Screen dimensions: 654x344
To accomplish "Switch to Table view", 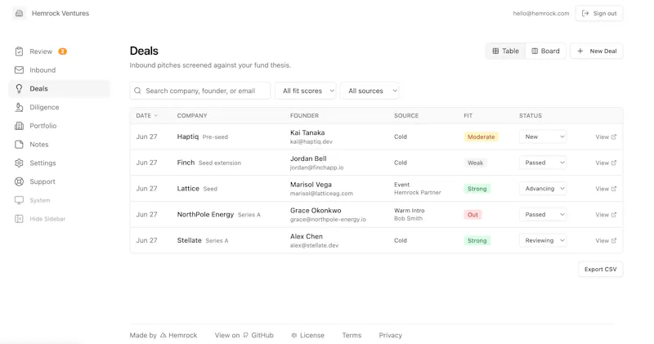I will click(505, 51).
